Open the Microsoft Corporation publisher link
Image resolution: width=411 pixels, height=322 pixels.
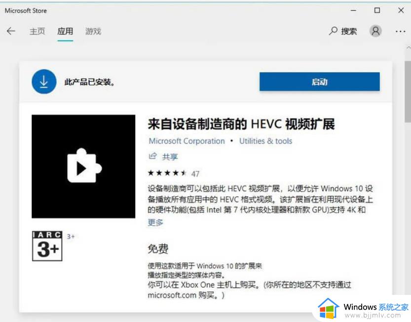(187, 141)
